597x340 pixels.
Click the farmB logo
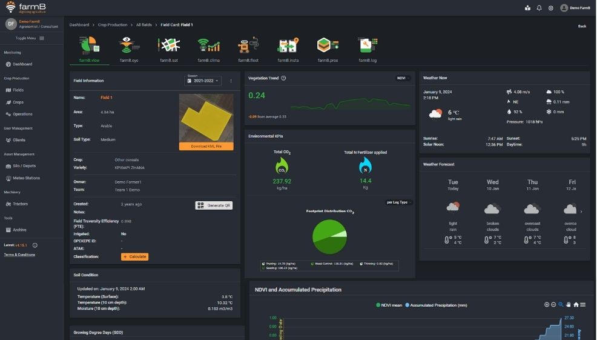click(25, 7)
